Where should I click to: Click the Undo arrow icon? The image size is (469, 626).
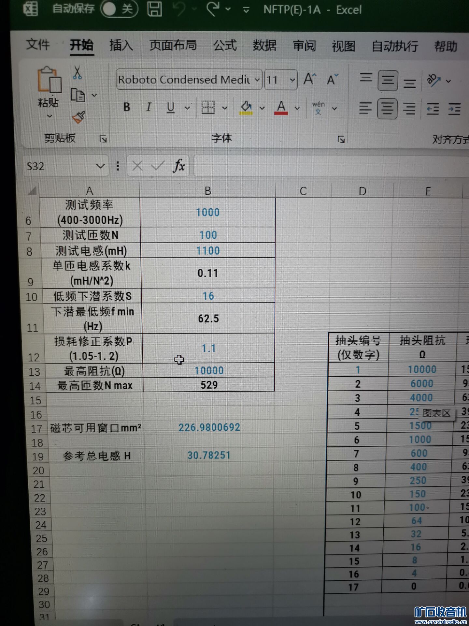pyautogui.click(x=180, y=9)
